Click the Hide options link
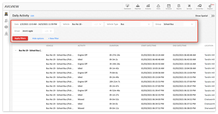 coord(38,38)
